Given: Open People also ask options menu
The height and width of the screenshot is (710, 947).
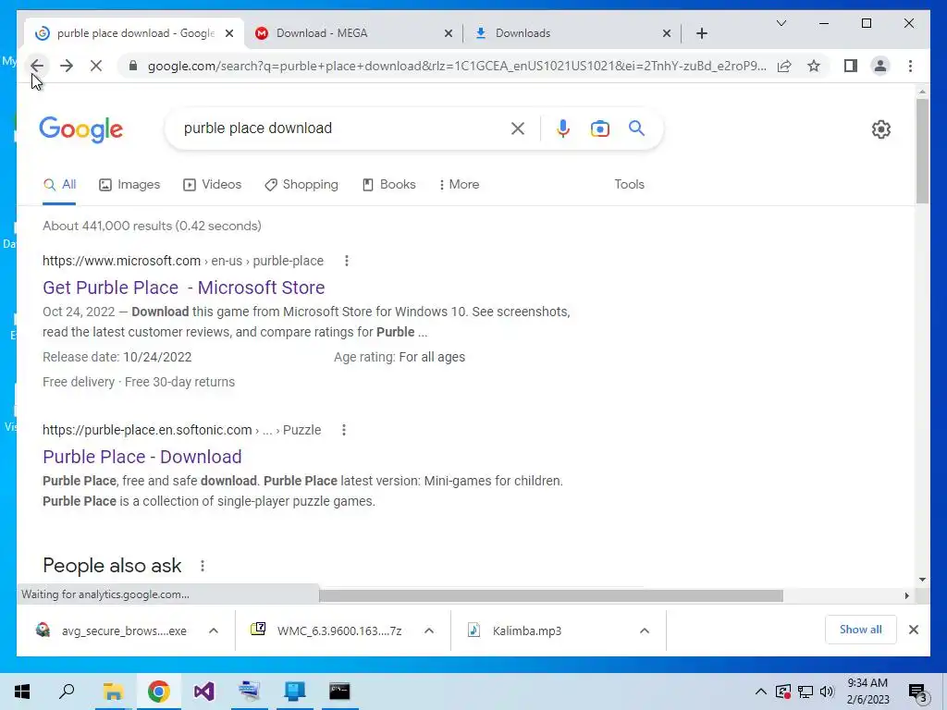Looking at the screenshot, I should [x=203, y=566].
